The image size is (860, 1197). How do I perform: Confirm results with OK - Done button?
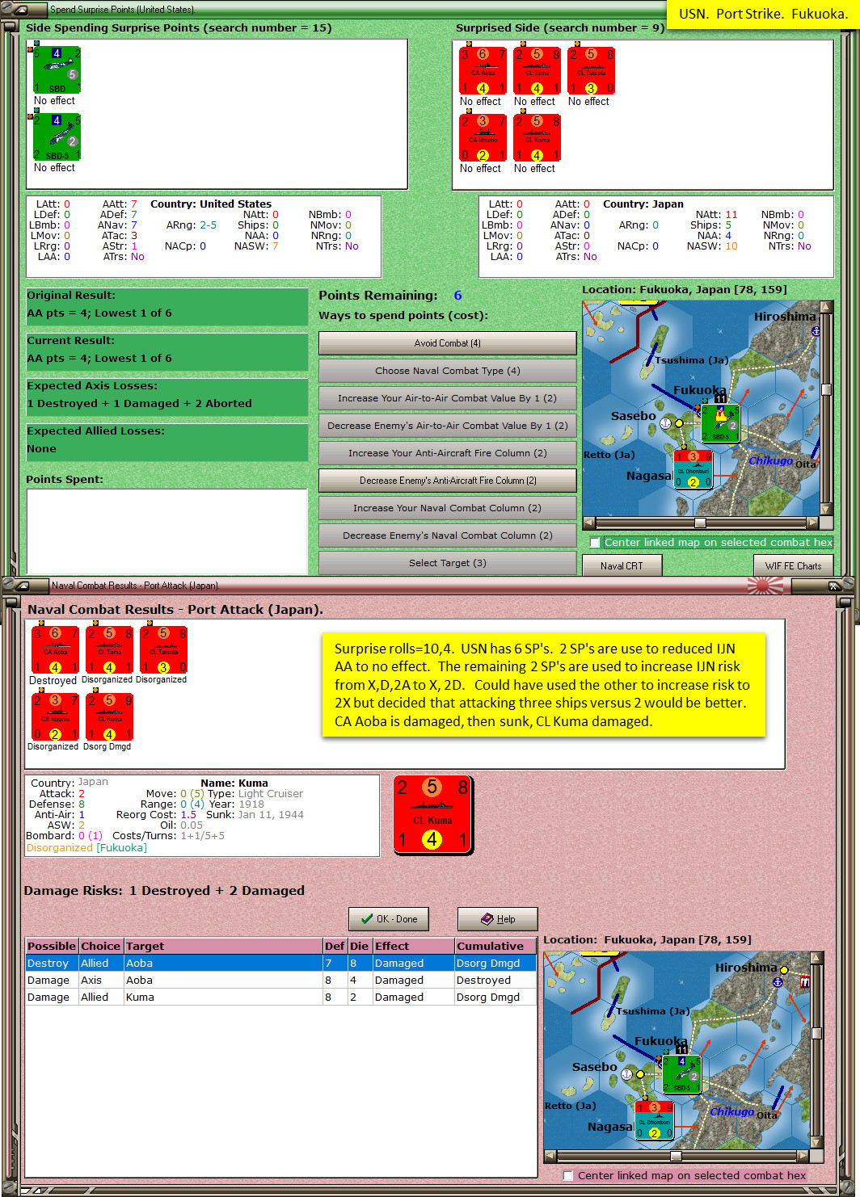click(389, 919)
